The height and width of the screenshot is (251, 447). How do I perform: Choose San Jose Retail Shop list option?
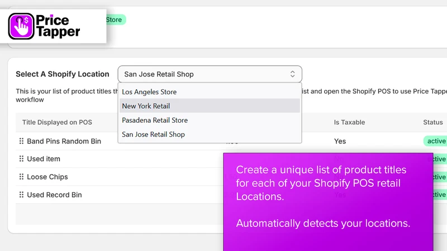pos(210,134)
